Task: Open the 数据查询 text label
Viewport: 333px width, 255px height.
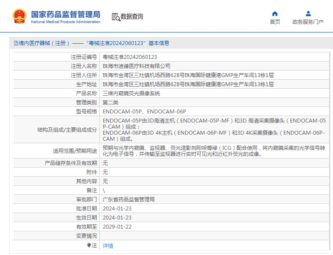Action: click(x=132, y=17)
